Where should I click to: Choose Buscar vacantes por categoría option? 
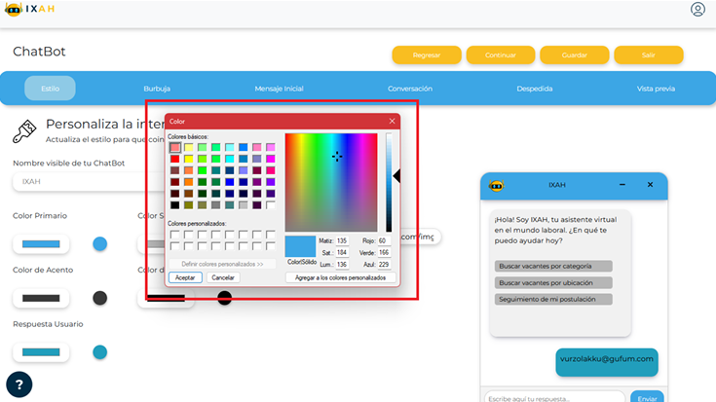pos(553,266)
